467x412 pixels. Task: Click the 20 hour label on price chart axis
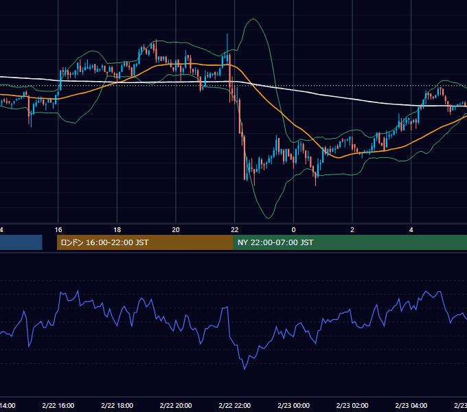point(176,230)
